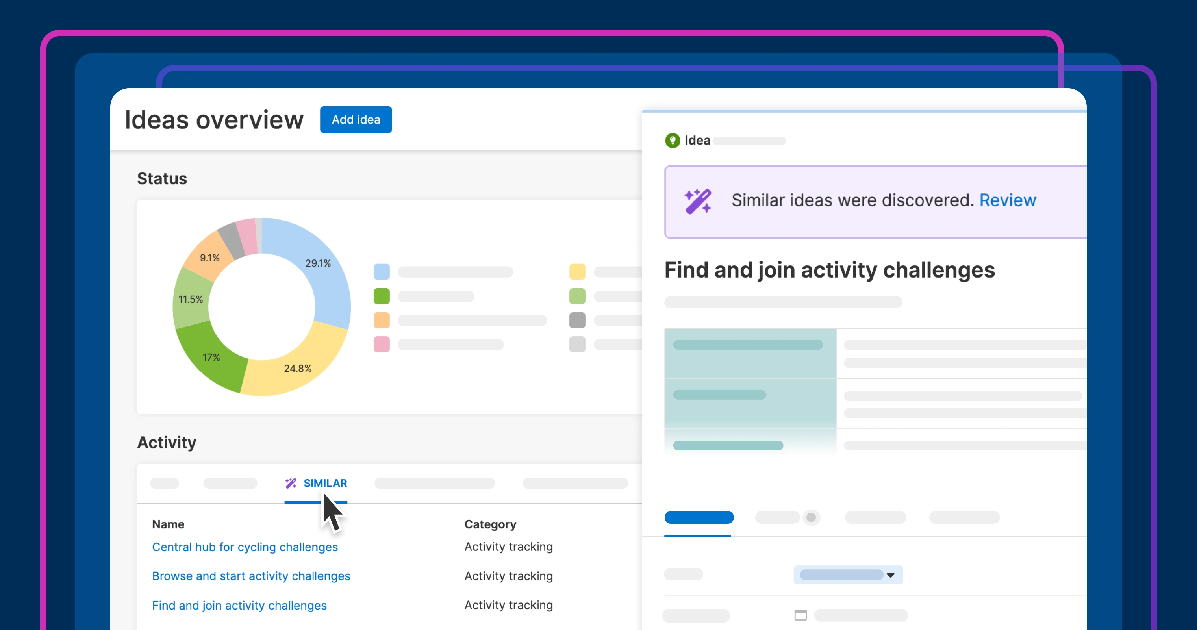Open Find and join activity challenges link
1197x630 pixels.
tap(239, 605)
